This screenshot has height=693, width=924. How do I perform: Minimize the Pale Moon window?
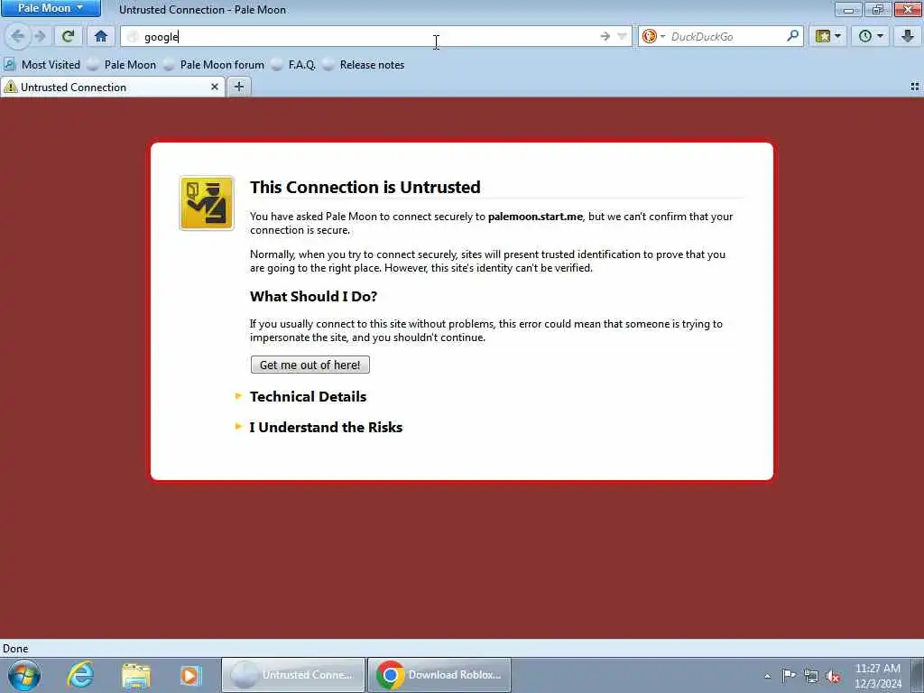pos(848,9)
